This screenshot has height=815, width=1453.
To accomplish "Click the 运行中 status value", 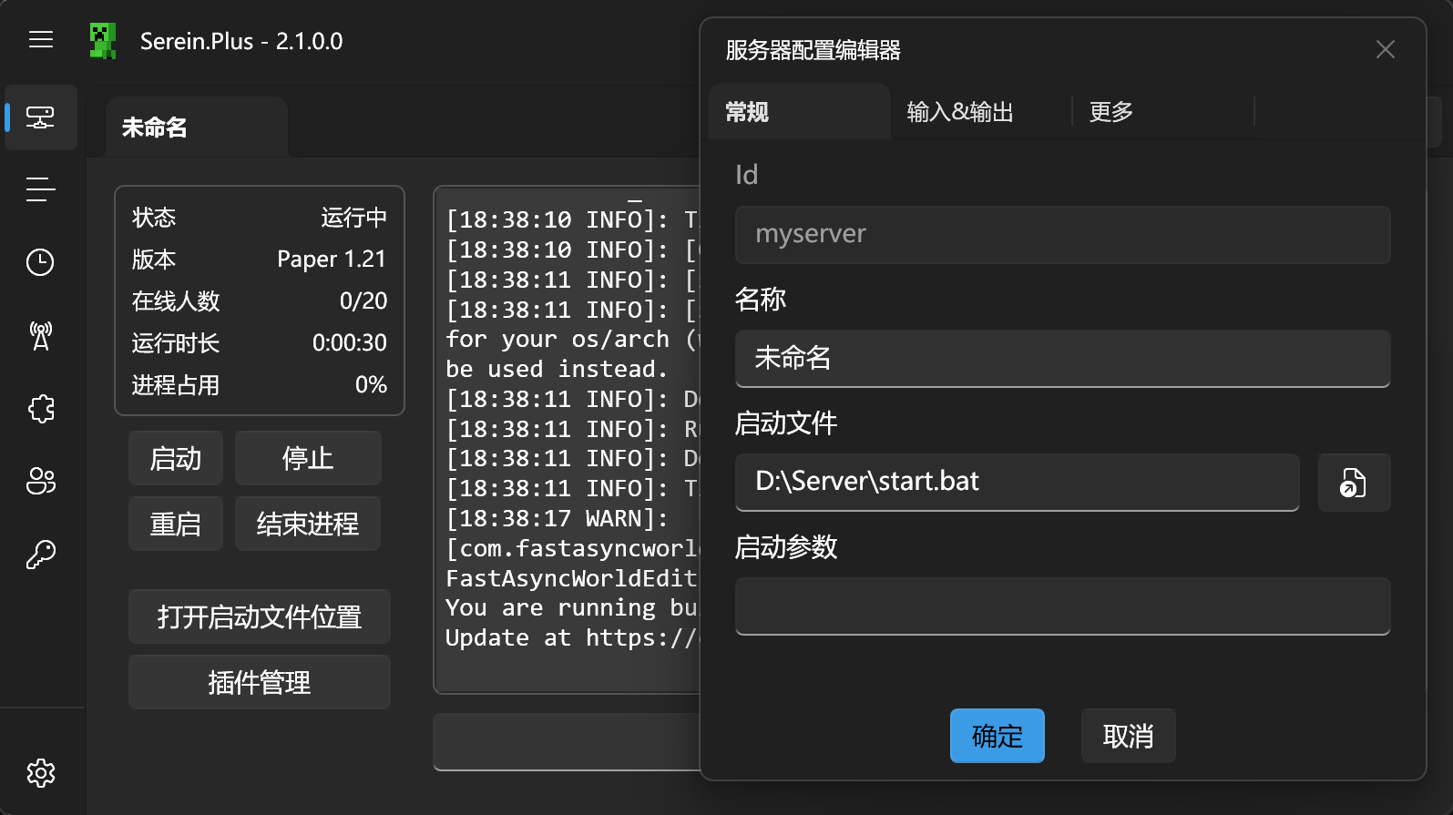I will pos(353,218).
